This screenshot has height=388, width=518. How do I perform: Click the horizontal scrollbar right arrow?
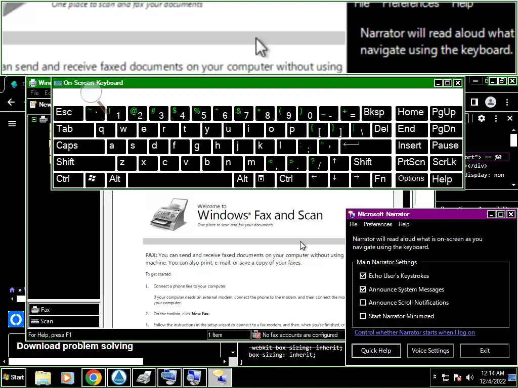click(225, 362)
